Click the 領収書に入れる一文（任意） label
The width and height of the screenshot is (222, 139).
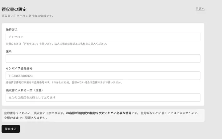point(24,90)
